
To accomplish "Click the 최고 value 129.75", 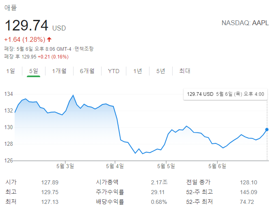I will 50,192.
